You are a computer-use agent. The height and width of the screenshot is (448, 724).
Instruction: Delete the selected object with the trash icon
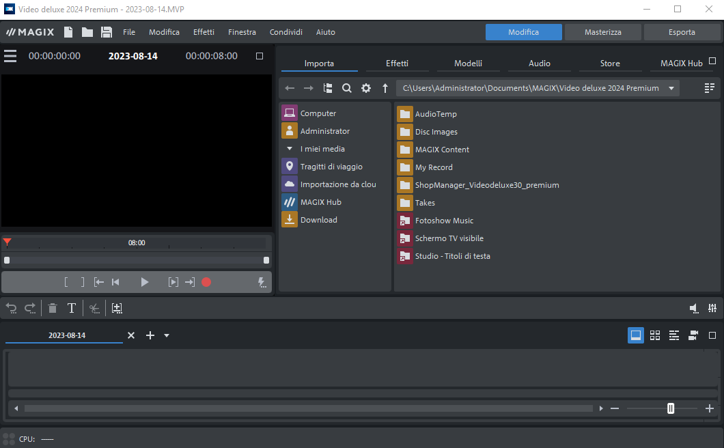[53, 308]
